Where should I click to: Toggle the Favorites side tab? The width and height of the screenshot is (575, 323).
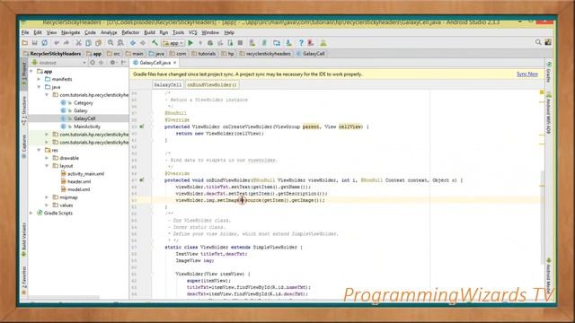(24, 280)
